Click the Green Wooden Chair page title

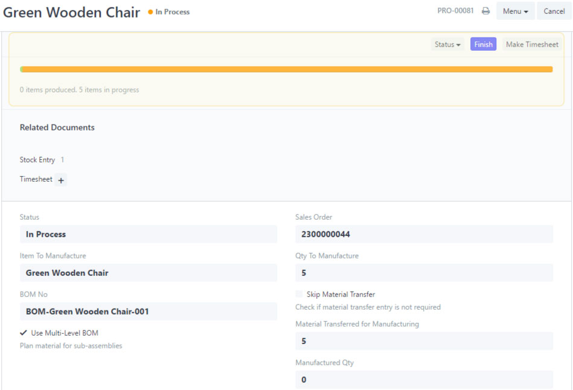(71, 13)
